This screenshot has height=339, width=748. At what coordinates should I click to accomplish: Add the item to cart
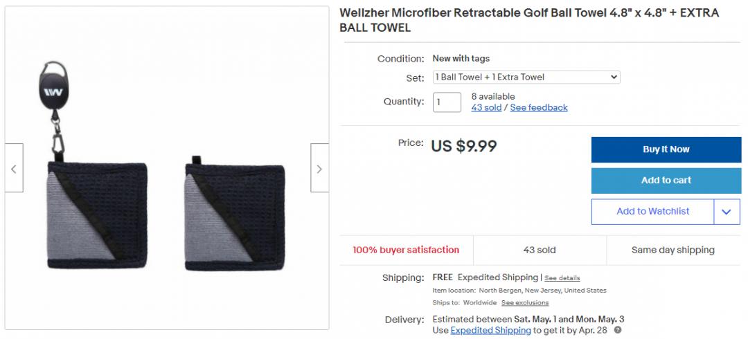pos(666,181)
